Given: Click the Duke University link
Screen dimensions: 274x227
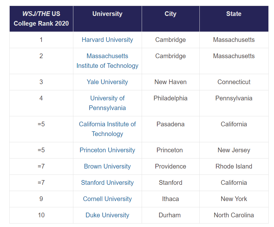Looking at the screenshot, I should (x=107, y=215).
